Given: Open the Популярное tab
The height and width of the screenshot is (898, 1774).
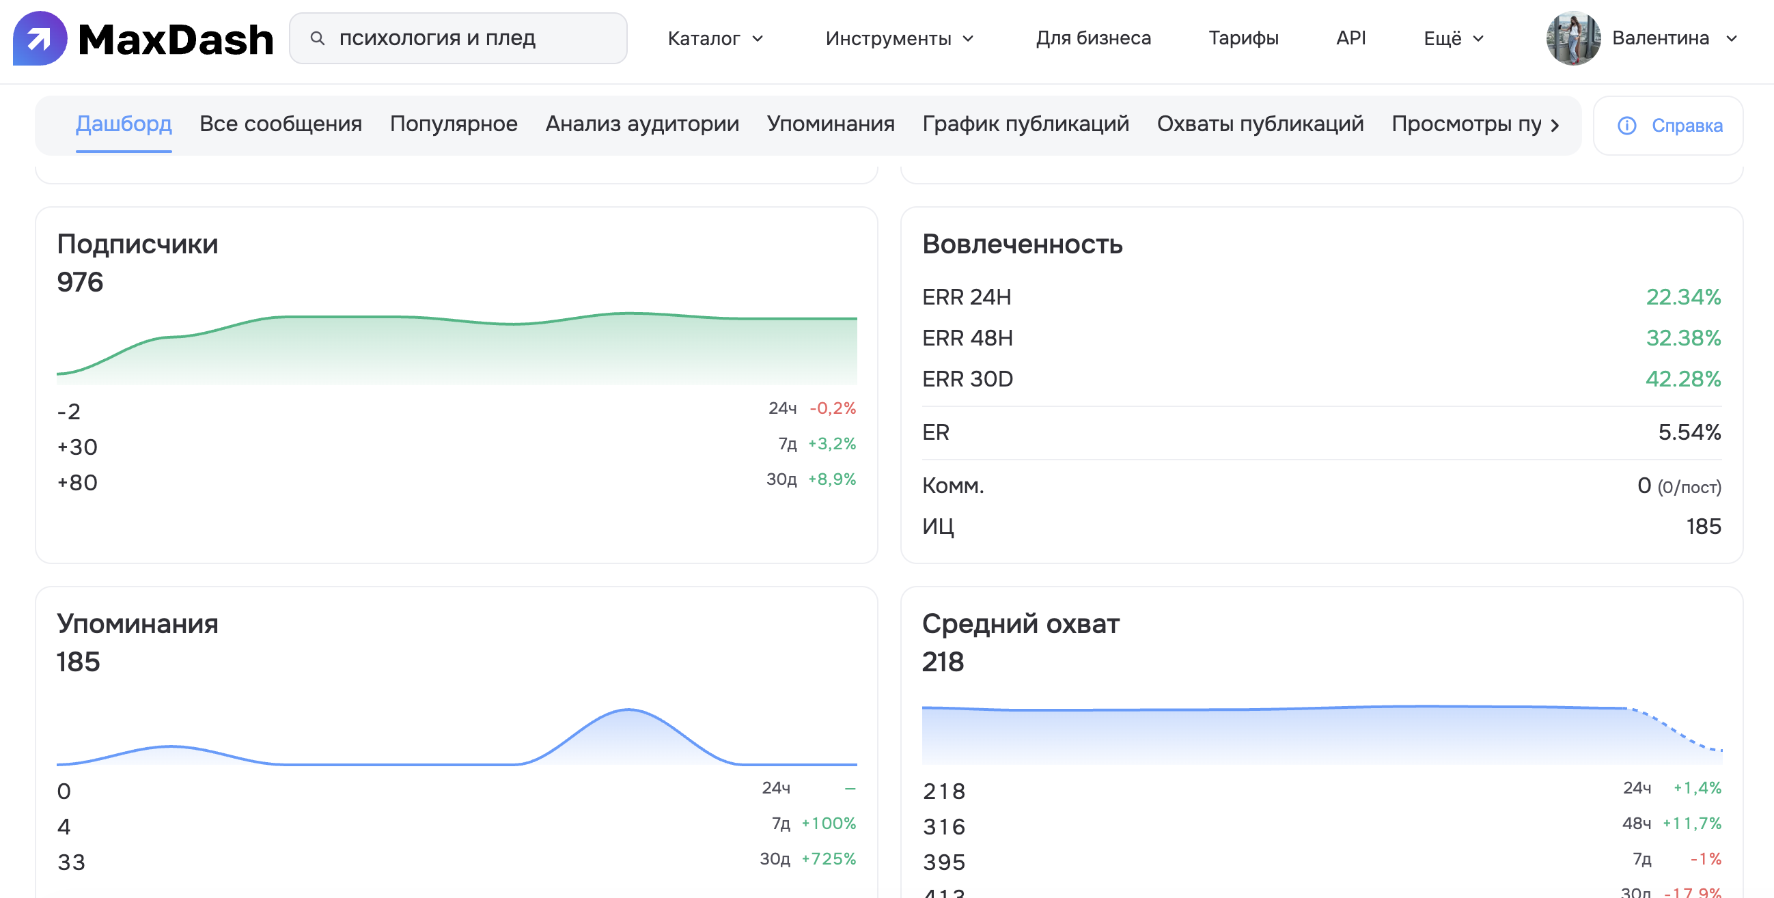Looking at the screenshot, I should click(453, 124).
